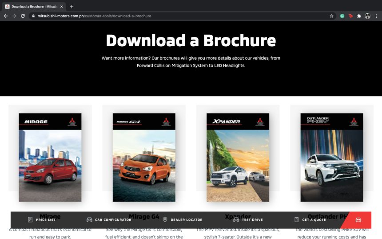Click the XPANDER wordmark on the brochure

point(226,122)
